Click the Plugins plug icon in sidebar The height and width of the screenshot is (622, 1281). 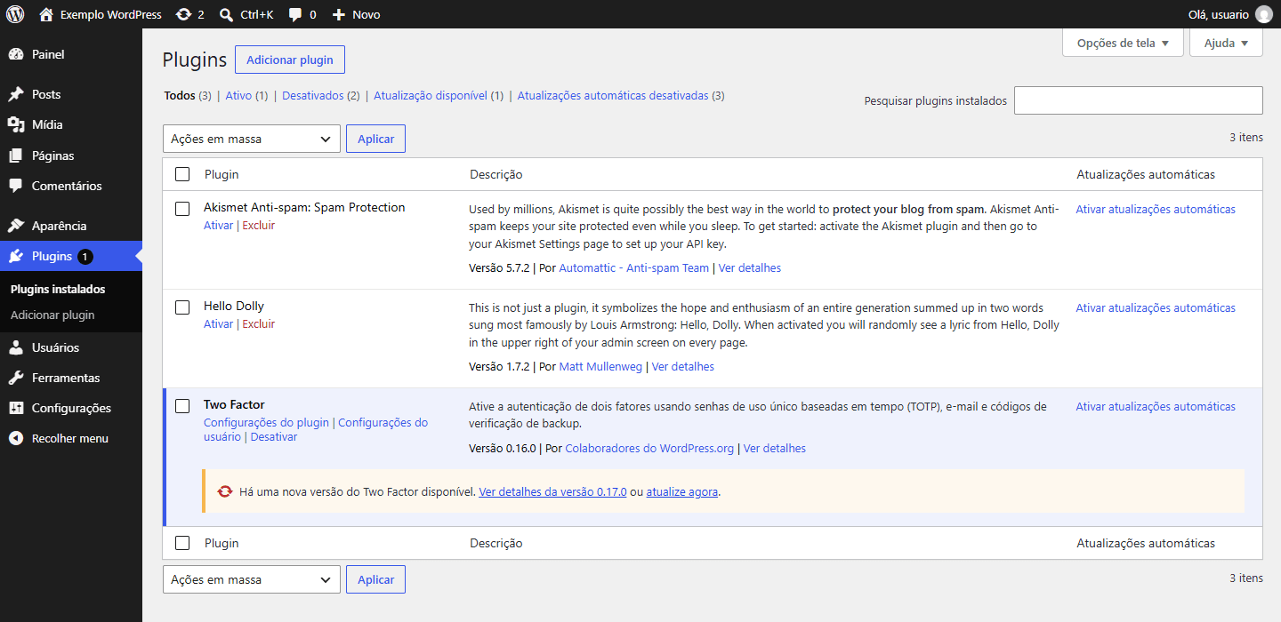click(x=16, y=256)
